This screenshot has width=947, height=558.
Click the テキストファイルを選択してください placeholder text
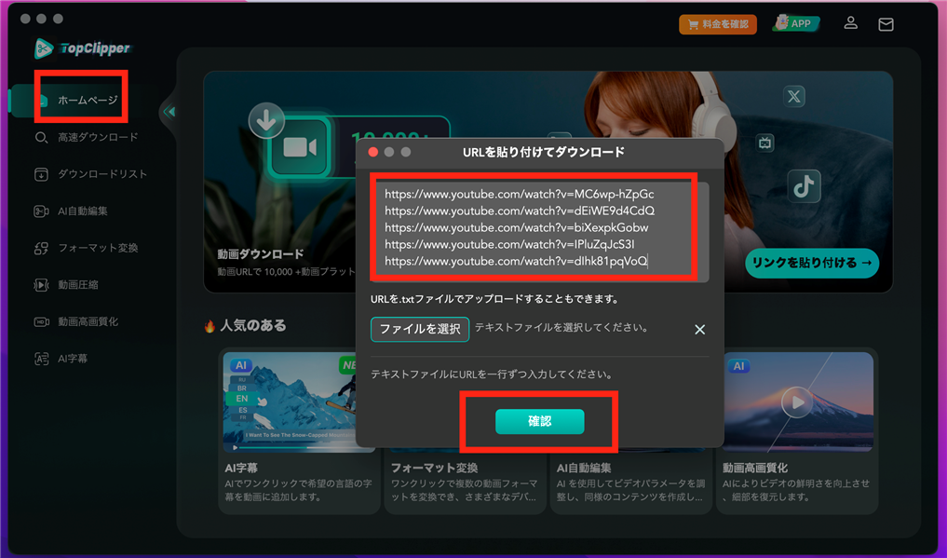[x=561, y=328]
